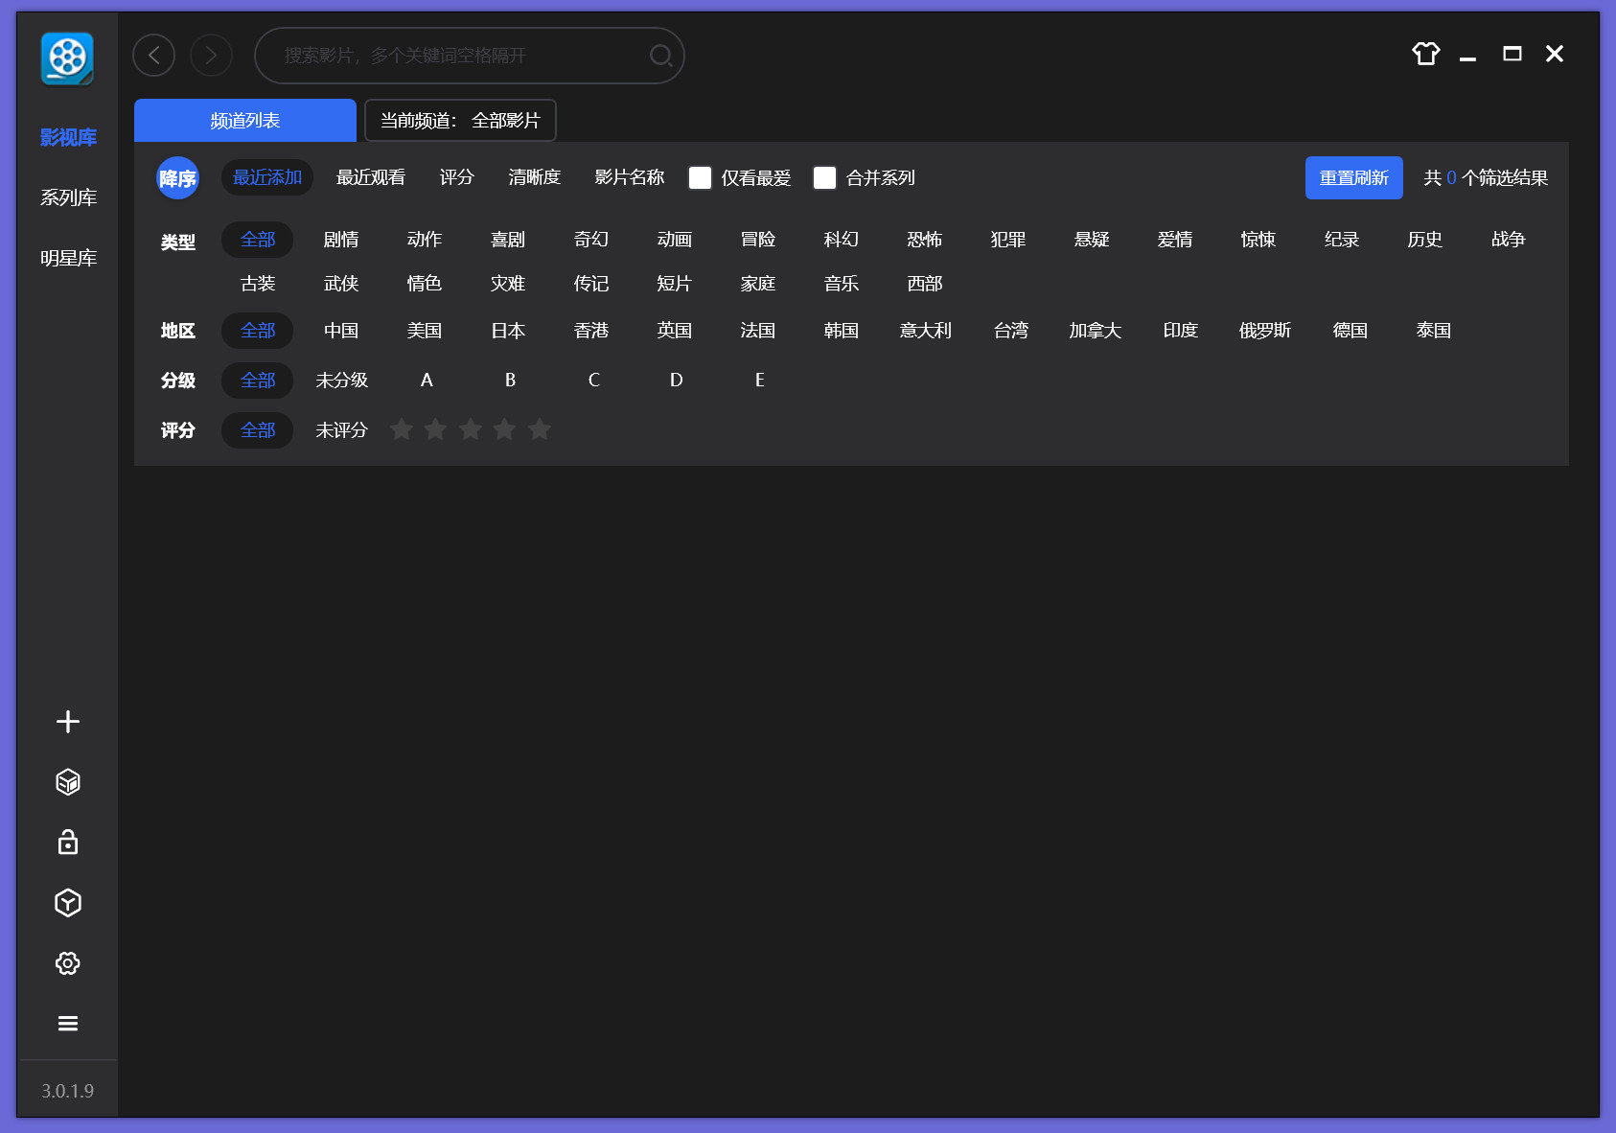1616x1133 pixels.
Task: Toggle the 降序 sort order button
Action: (177, 177)
